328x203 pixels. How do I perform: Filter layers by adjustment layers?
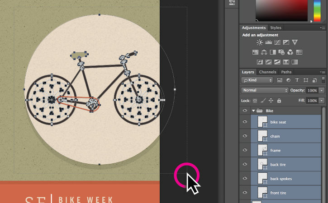point(288,80)
